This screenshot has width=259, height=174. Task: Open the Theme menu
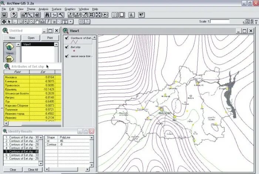[x=31, y=9]
